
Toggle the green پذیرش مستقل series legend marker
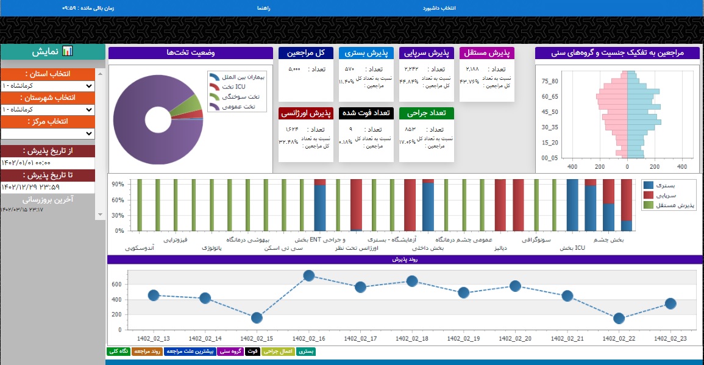click(649, 205)
